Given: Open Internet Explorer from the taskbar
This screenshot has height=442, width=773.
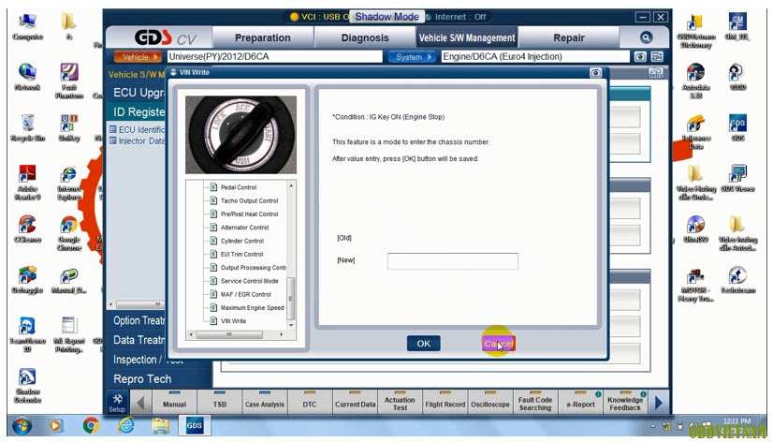Looking at the screenshot, I should tap(125, 425).
